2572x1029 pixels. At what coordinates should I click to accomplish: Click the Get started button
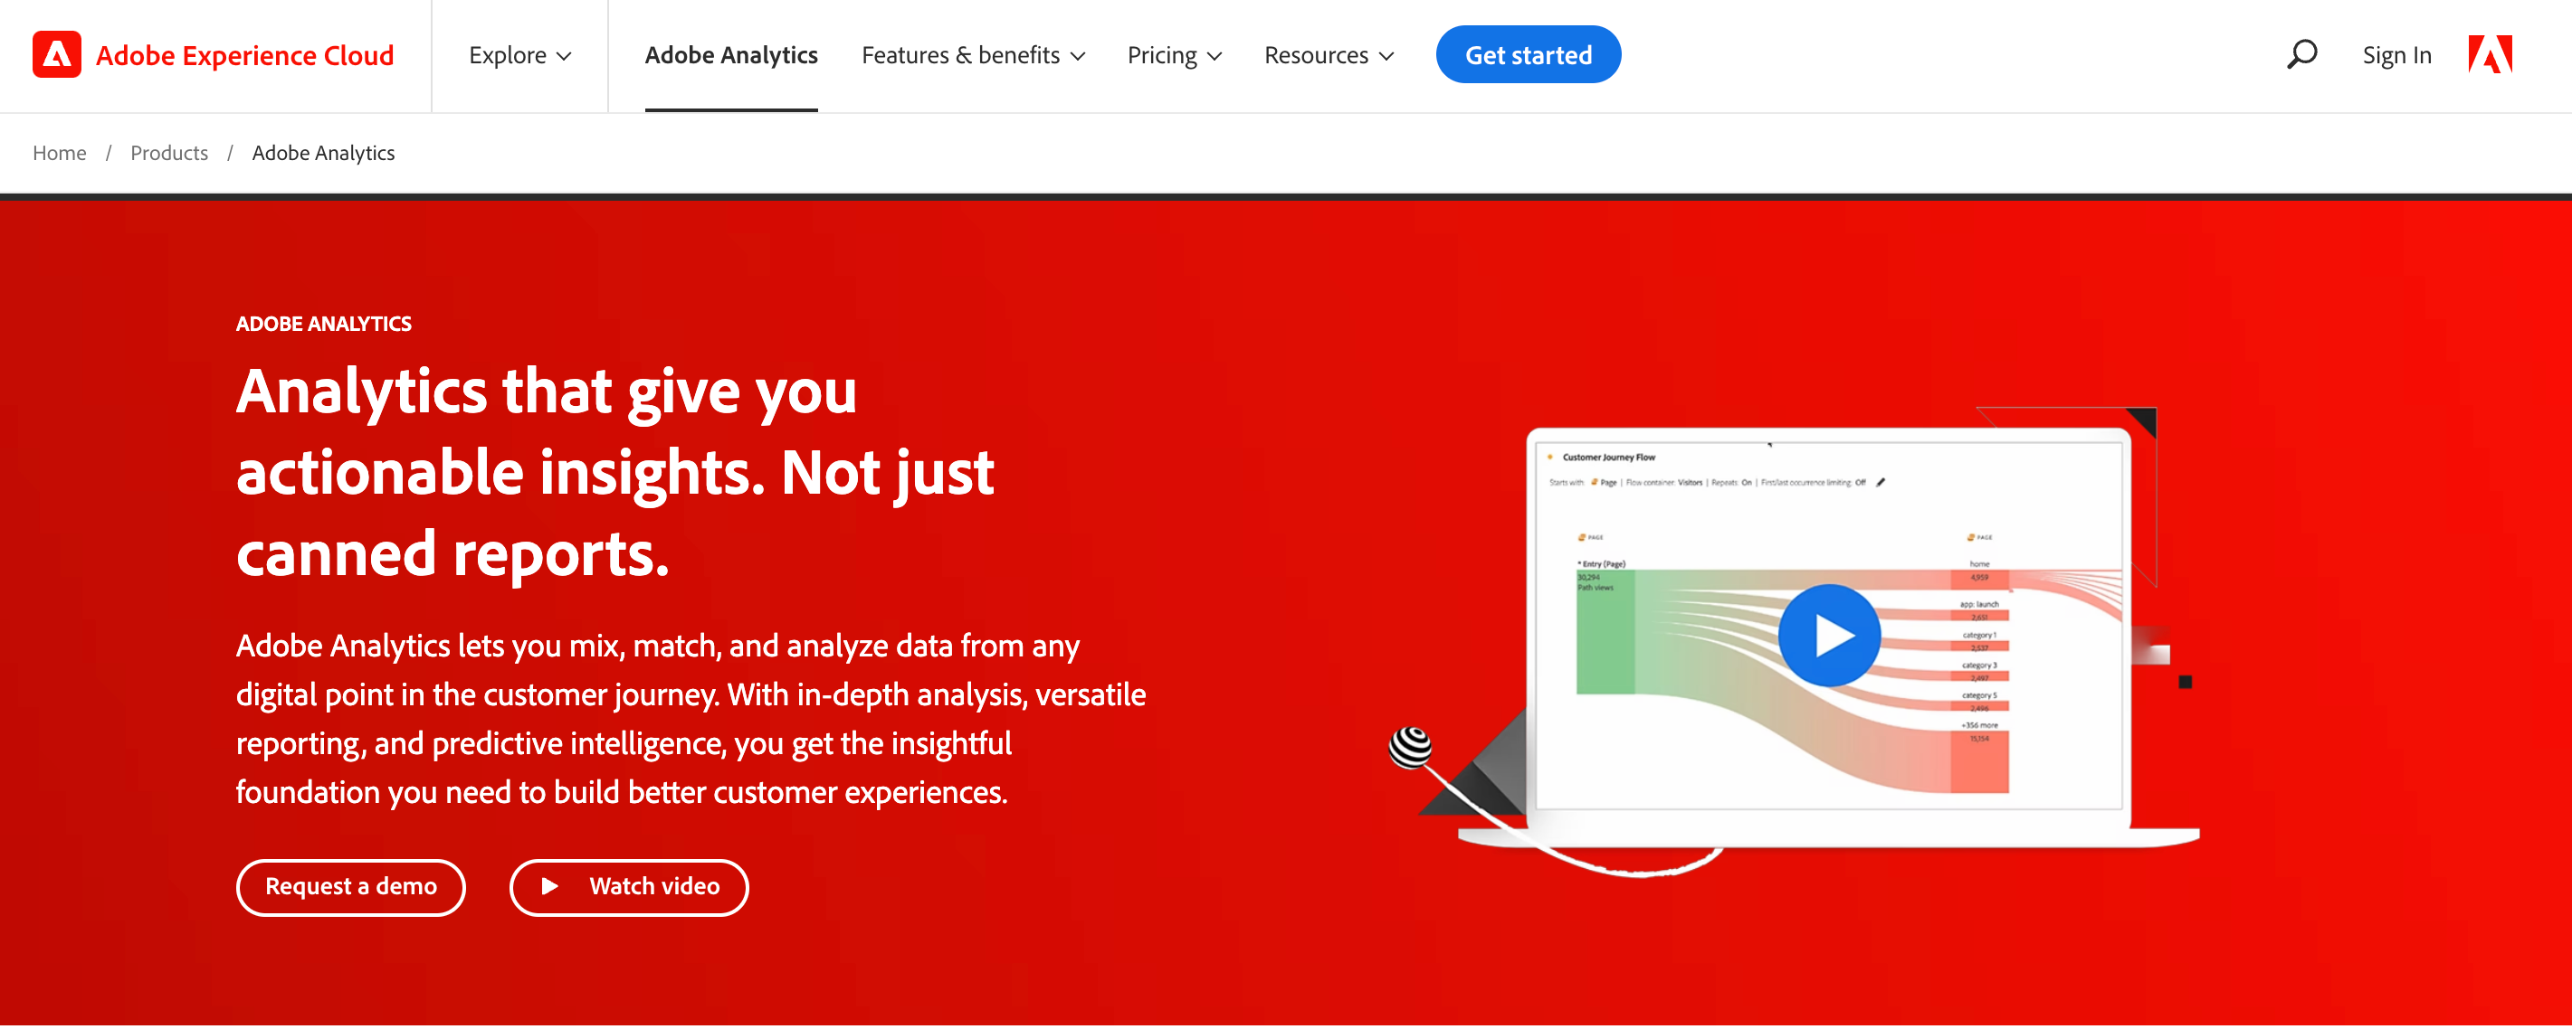(1527, 54)
